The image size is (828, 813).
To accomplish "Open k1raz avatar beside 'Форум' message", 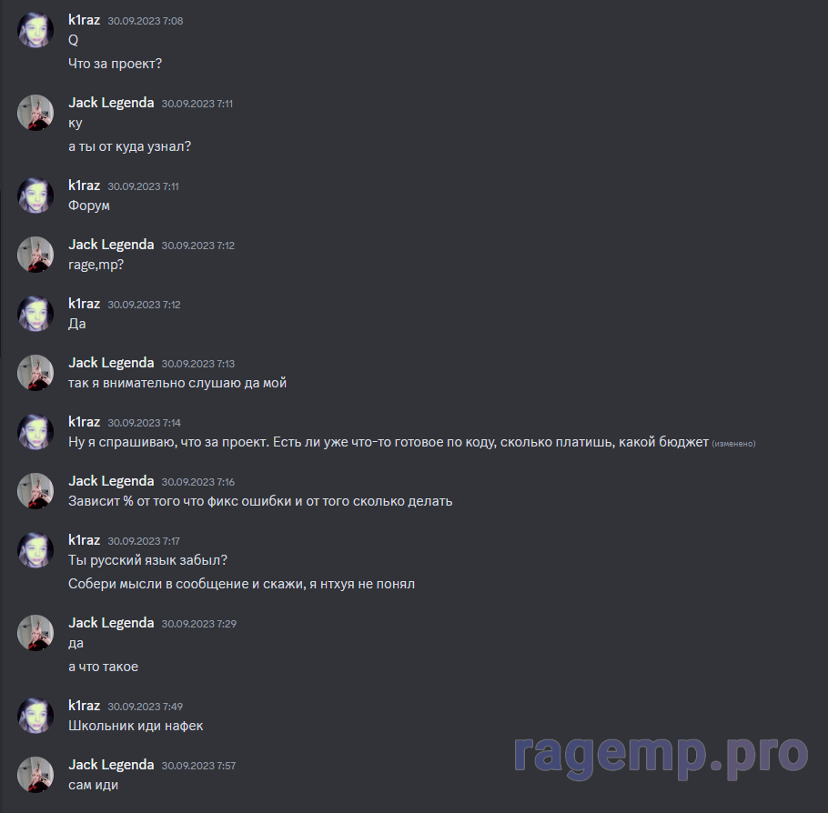I will click(35, 196).
